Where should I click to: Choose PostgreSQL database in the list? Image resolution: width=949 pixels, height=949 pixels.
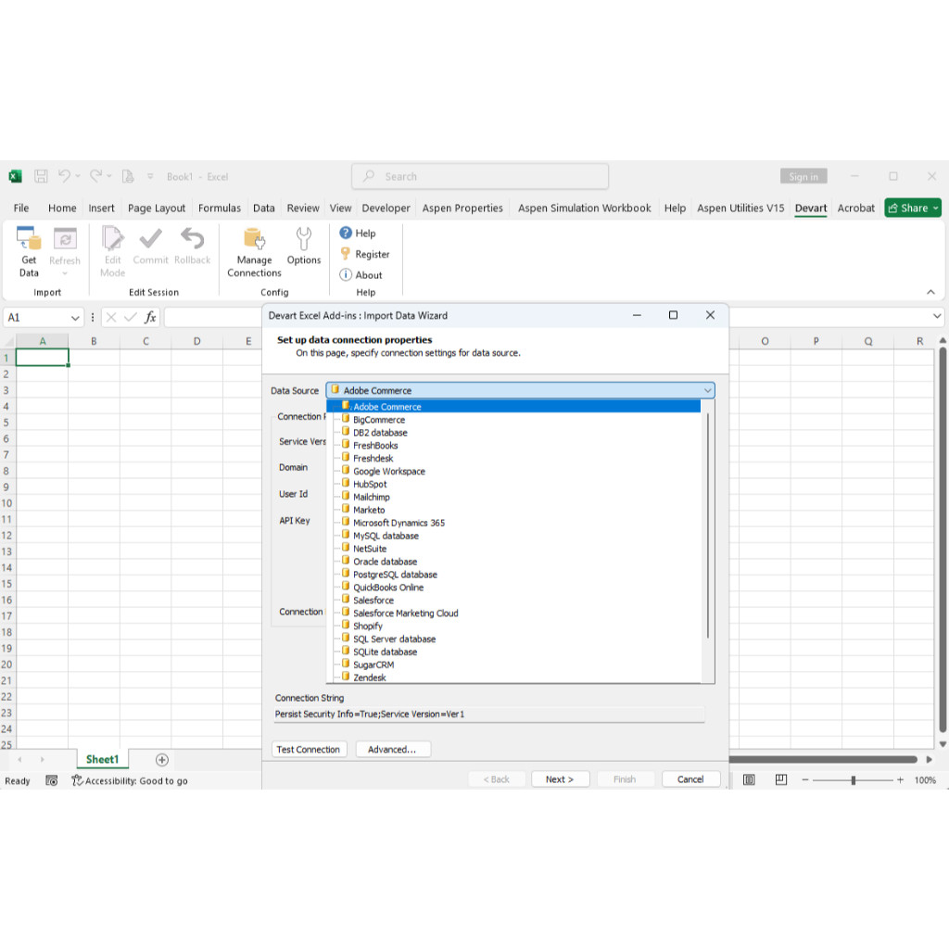[x=395, y=575]
